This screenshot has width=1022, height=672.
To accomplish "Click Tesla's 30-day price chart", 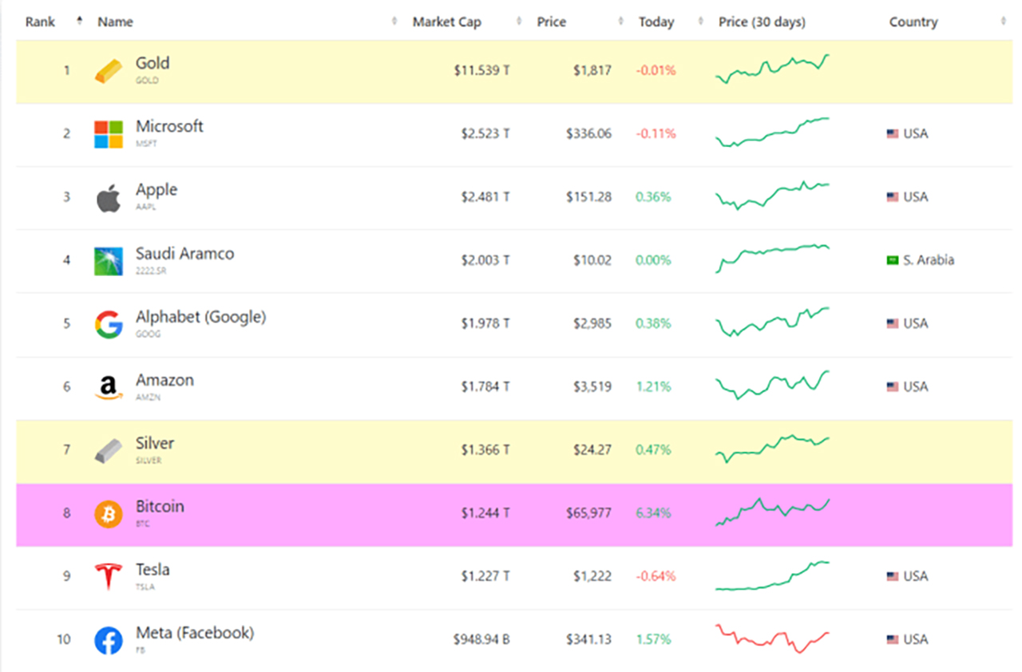I will coord(772,576).
